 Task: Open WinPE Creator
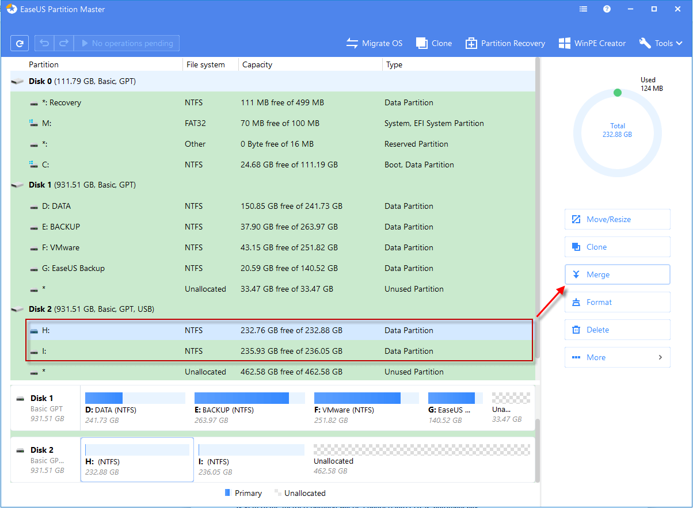coord(592,43)
